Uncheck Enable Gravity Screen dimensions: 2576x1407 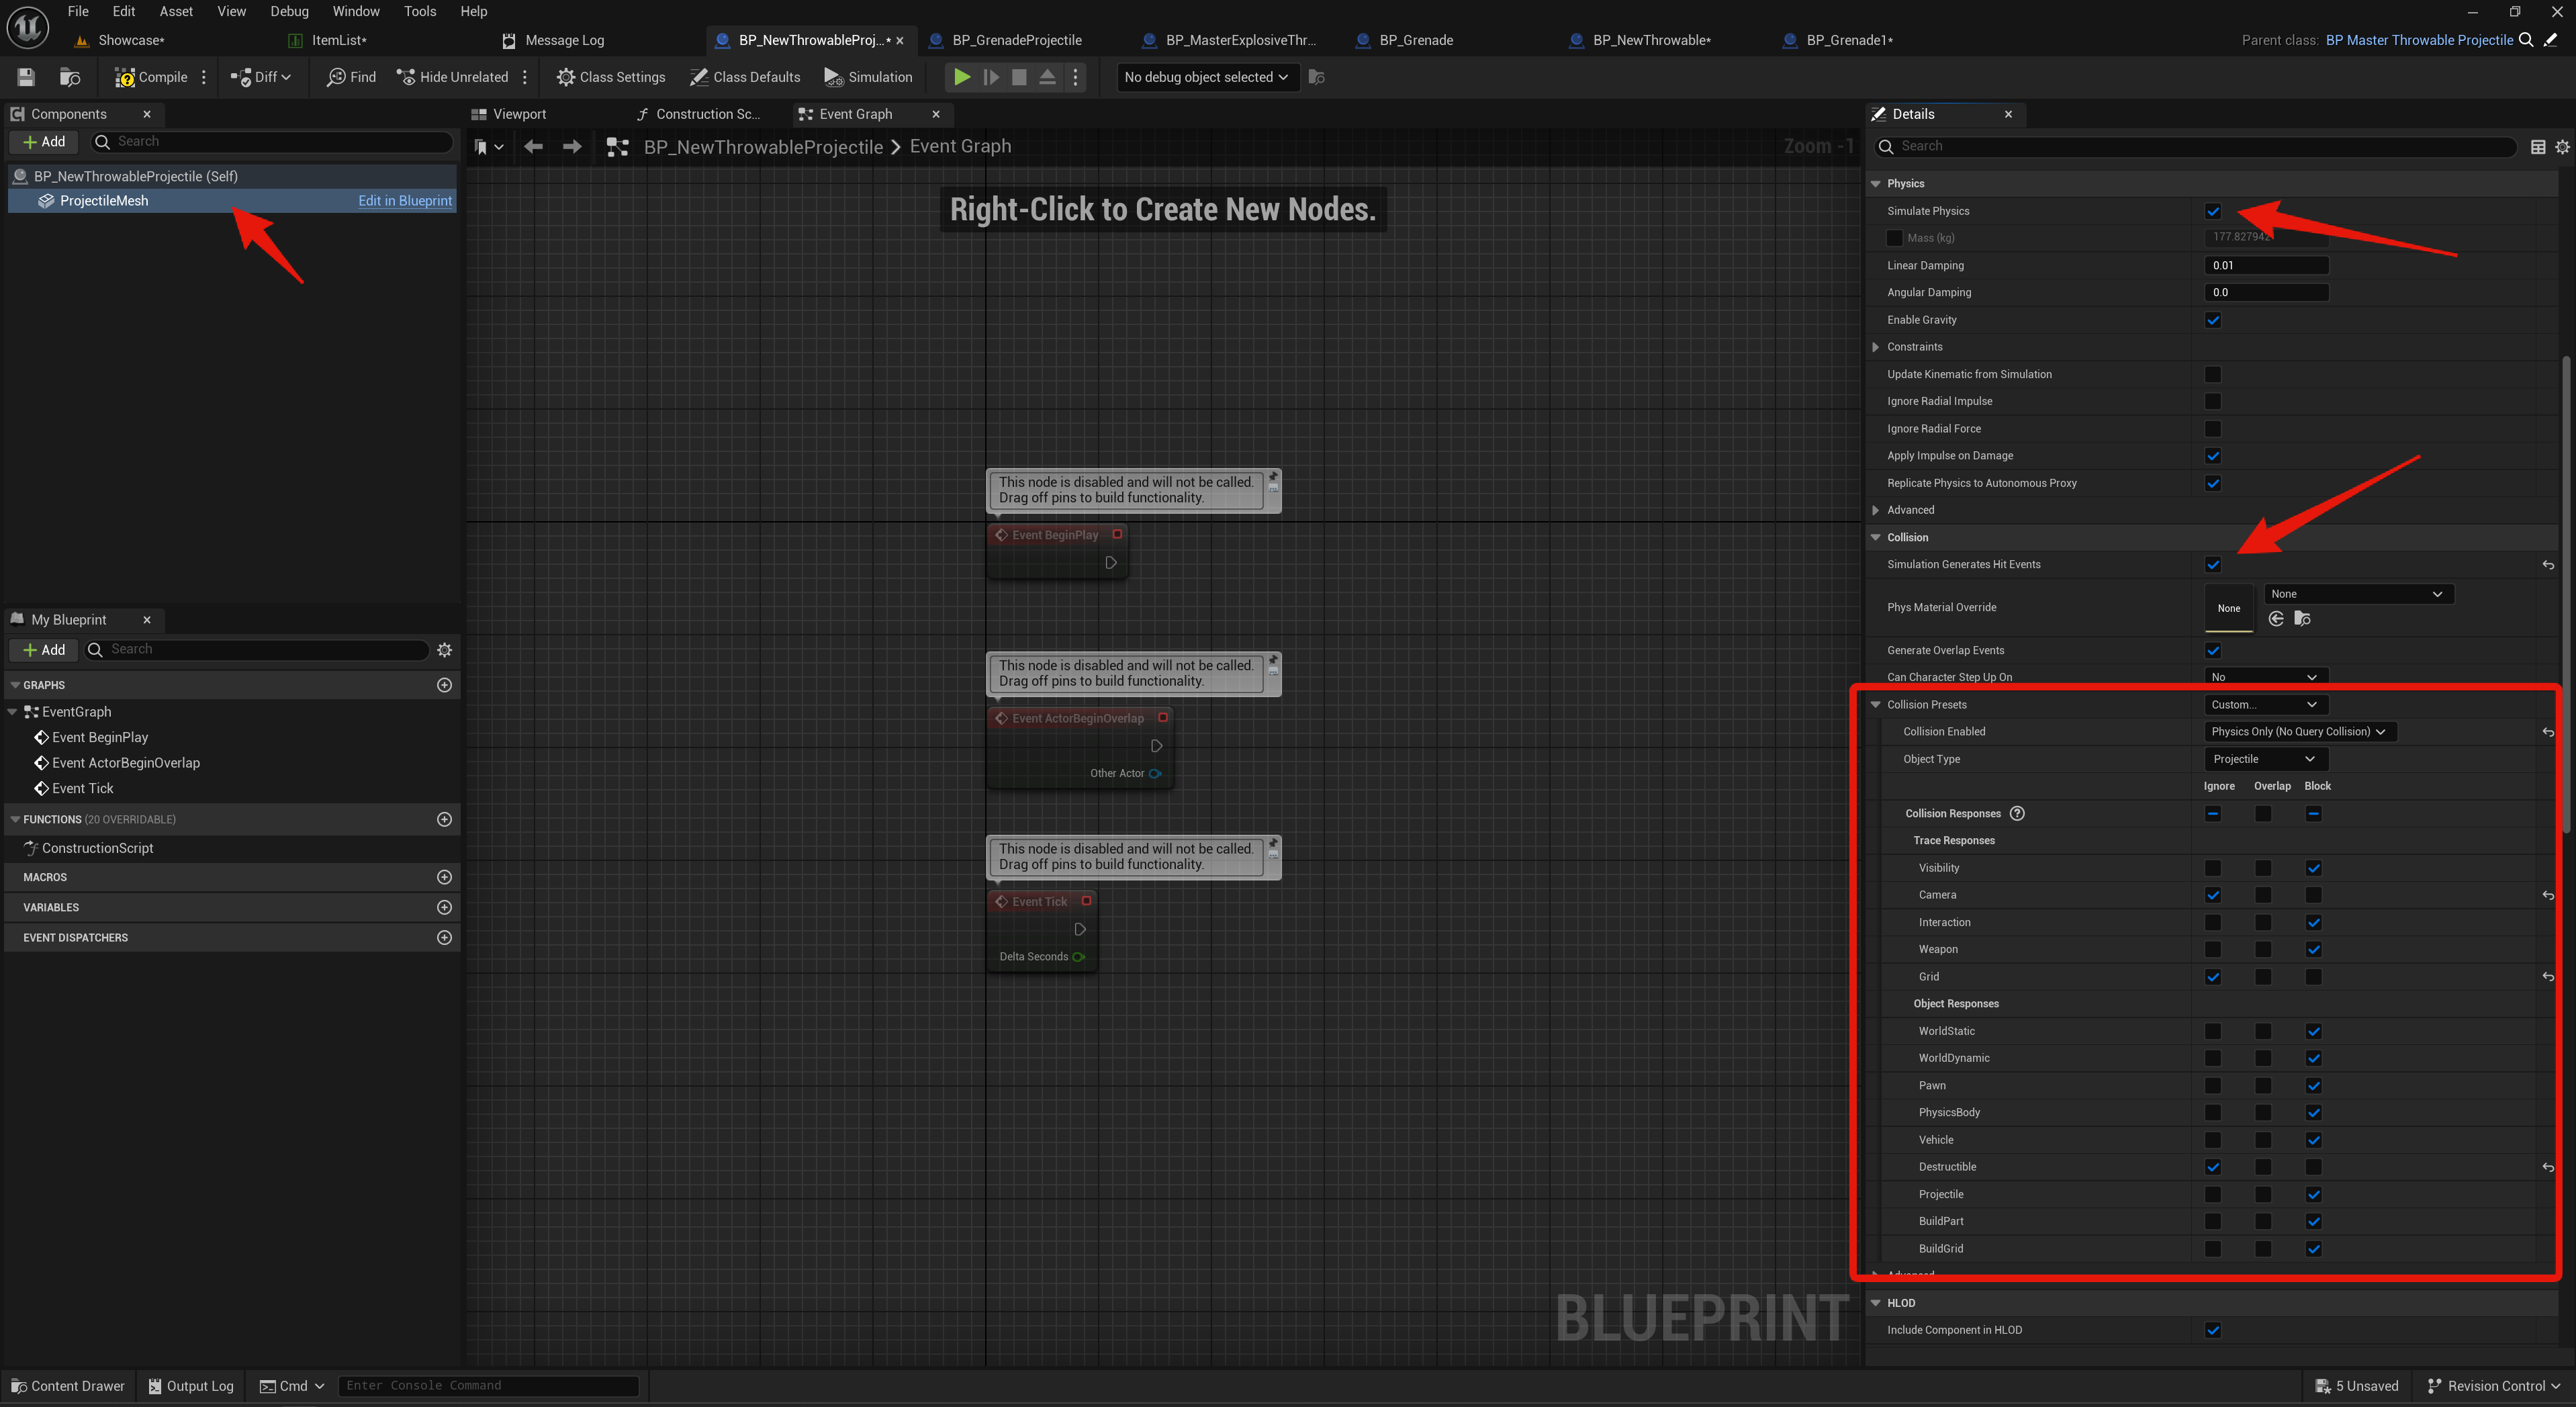(2214, 320)
